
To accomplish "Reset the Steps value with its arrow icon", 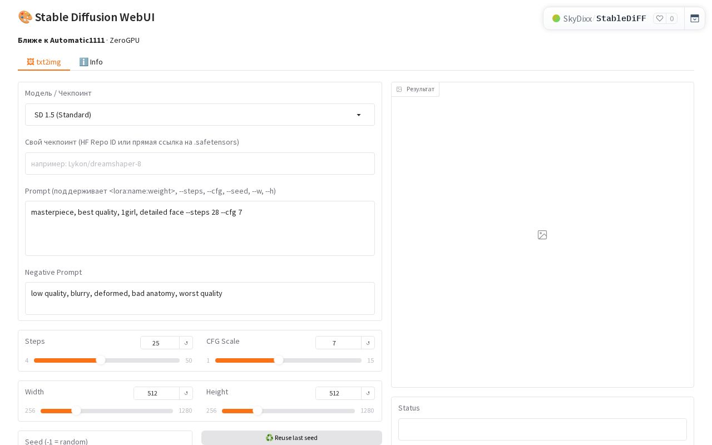I will click(x=186, y=343).
